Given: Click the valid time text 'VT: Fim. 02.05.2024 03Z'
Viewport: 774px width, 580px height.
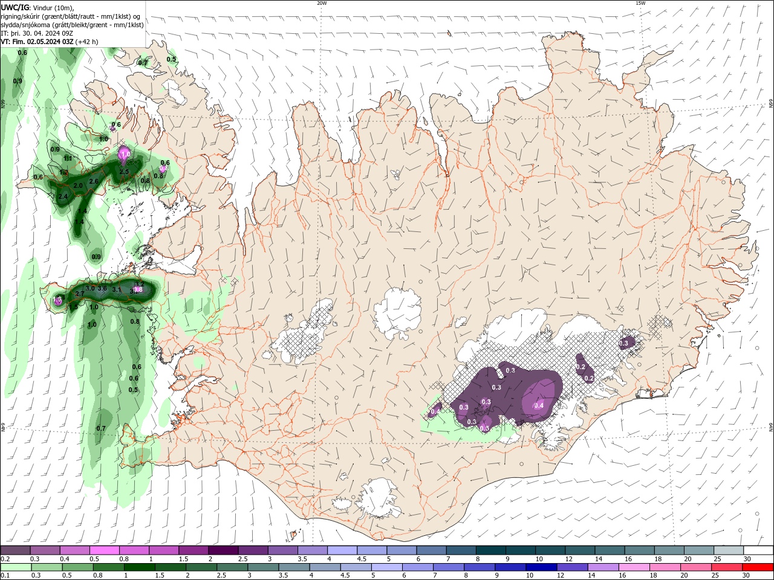Looking at the screenshot, I should pyautogui.click(x=37, y=42).
